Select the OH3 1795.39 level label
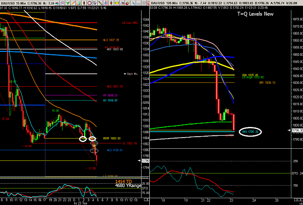 point(250,132)
